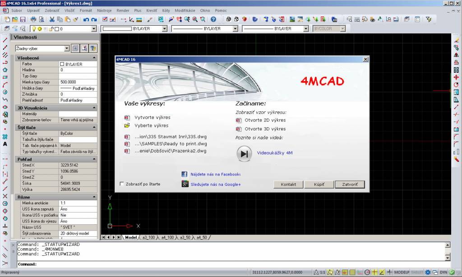Toggle polar tracking in the status bar

(x=367, y=272)
